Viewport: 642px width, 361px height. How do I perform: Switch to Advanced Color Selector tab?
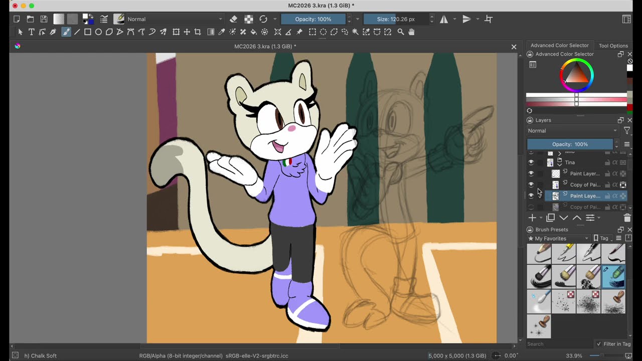point(560,46)
